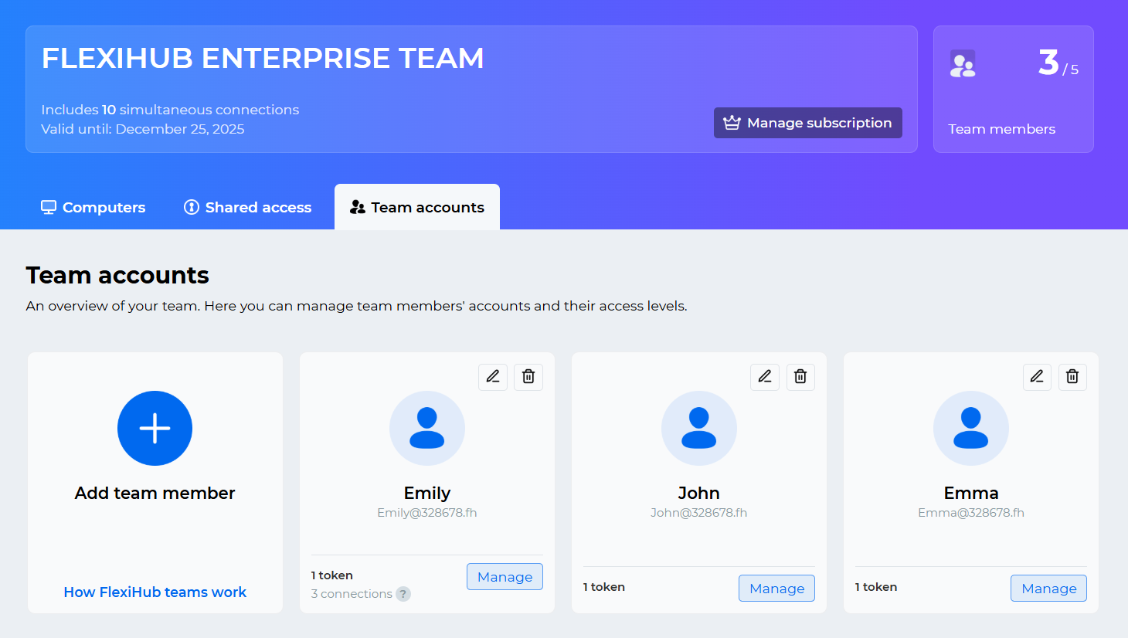
Task: Click the Emma@328678.fh email text
Action: pyautogui.click(x=971, y=513)
